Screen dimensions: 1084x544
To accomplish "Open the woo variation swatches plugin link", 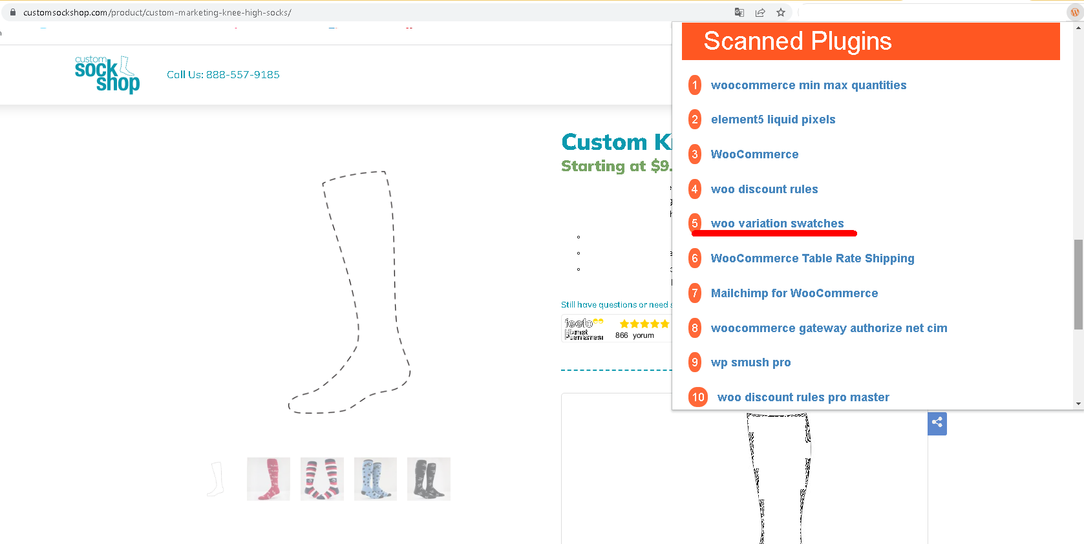I will pyautogui.click(x=777, y=224).
